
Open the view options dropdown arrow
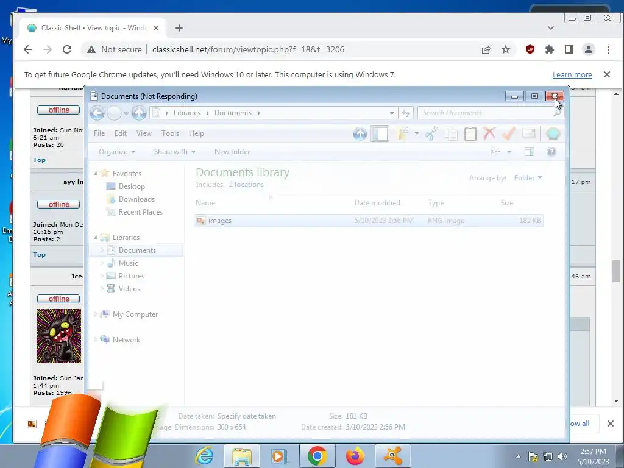(509, 152)
